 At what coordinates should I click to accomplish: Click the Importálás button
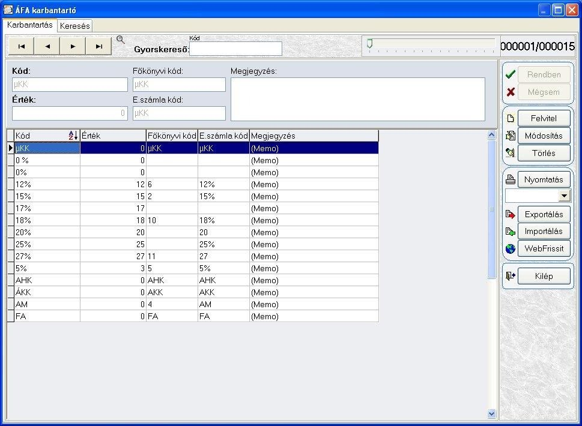pos(544,232)
